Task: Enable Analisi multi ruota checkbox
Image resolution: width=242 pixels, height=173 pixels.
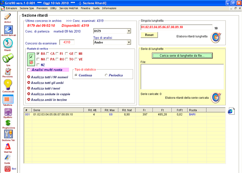Action: (x=29, y=69)
